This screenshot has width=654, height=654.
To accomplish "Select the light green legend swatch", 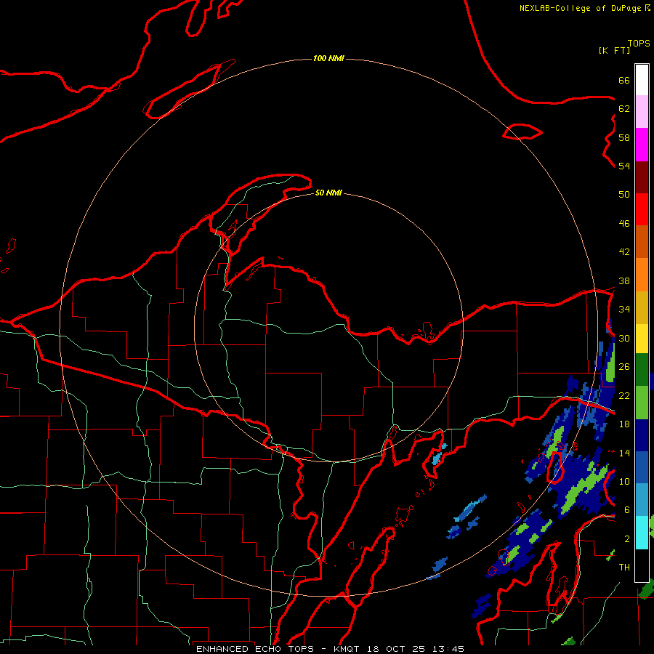I will pyautogui.click(x=642, y=402).
